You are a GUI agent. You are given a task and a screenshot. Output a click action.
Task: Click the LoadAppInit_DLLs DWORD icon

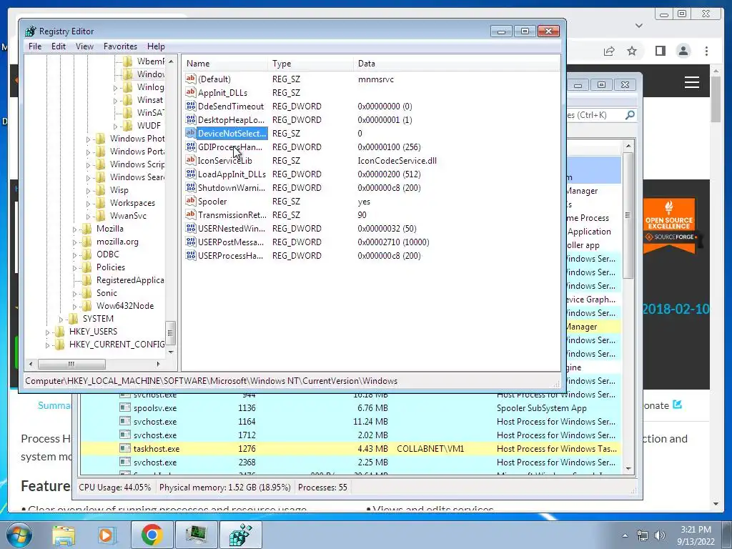point(190,174)
